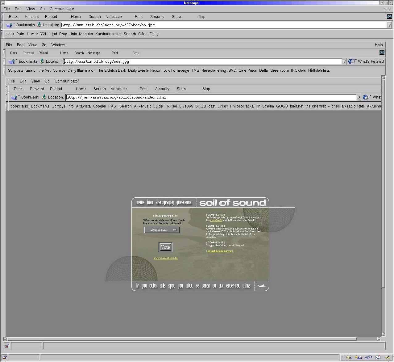Screen dimensions: 394x362
Task: Open the 'View current results' poll link
Action: point(165,258)
